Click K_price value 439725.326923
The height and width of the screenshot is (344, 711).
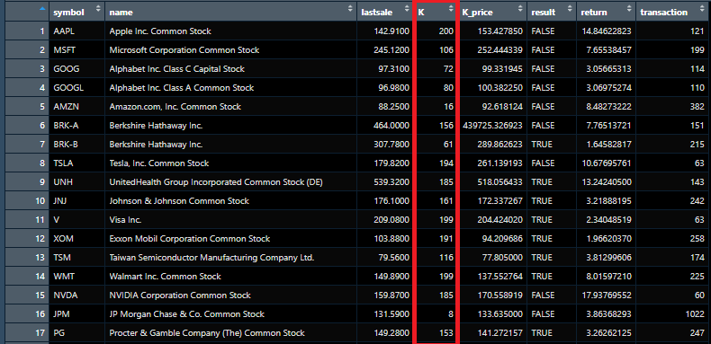pos(492,126)
